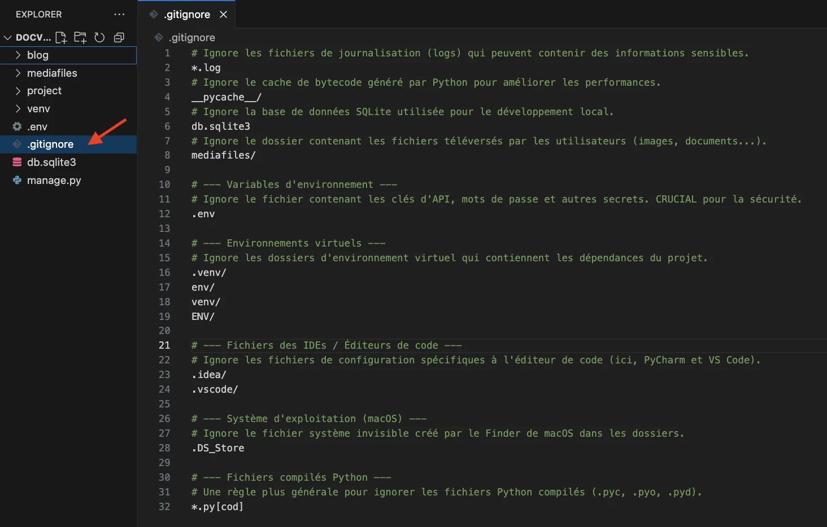
Task: Open .gitignore file in the Explorer tree
Action: point(50,144)
